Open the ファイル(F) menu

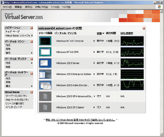pos(7,7)
